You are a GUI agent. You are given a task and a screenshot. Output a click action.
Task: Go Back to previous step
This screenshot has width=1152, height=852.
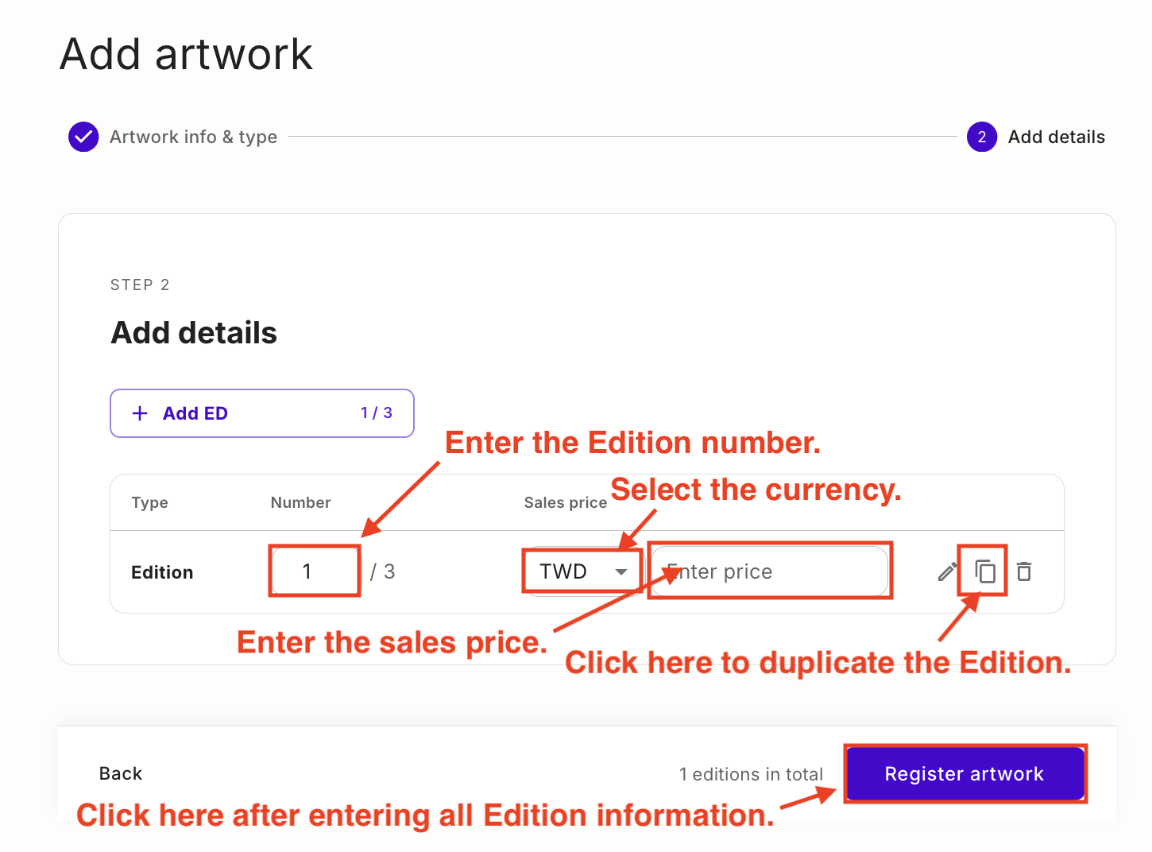click(x=121, y=773)
